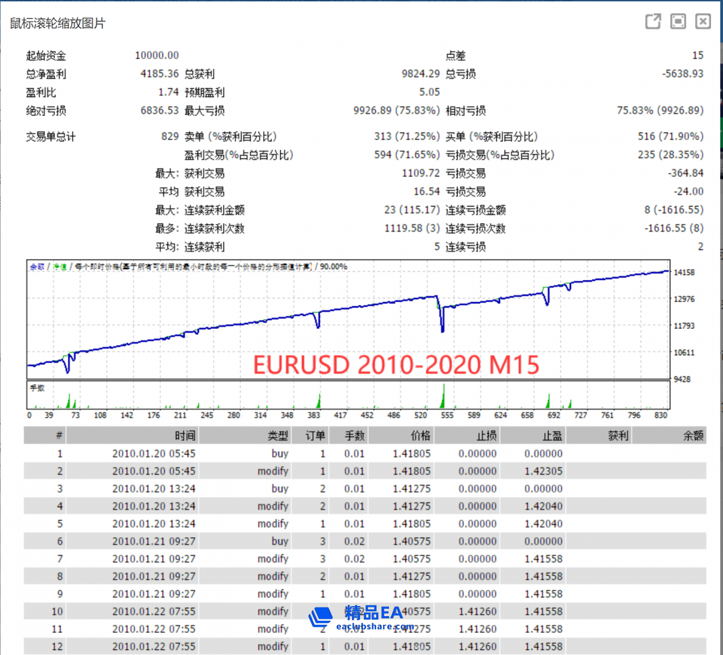723x655 pixels.
Task: Click the 止盈 column header
Action: (x=552, y=436)
